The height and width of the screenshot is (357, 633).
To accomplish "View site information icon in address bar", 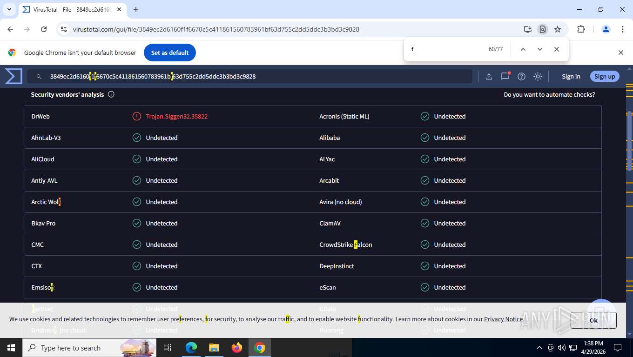I will [x=64, y=29].
